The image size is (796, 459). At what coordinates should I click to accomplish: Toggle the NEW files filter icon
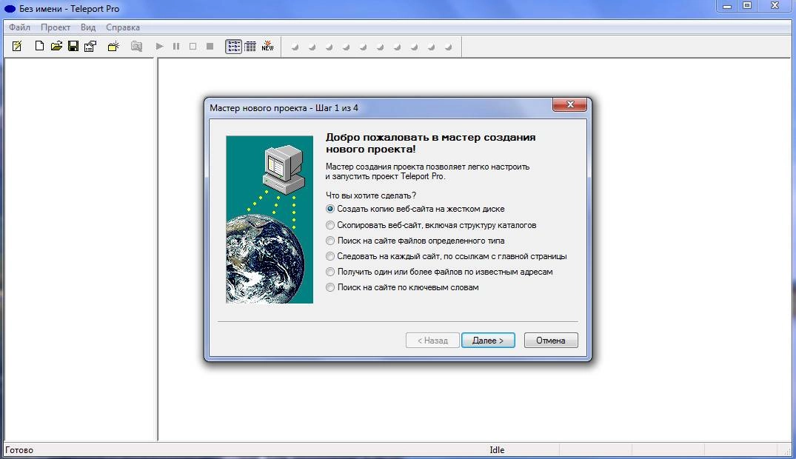click(267, 46)
